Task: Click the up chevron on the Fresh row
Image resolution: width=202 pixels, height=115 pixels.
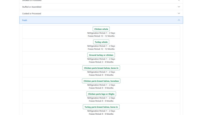Action: [179, 20]
